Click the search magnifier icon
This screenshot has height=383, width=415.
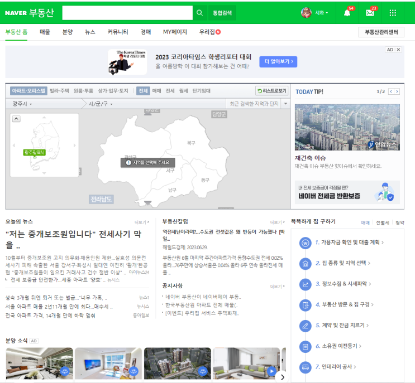pos(199,13)
